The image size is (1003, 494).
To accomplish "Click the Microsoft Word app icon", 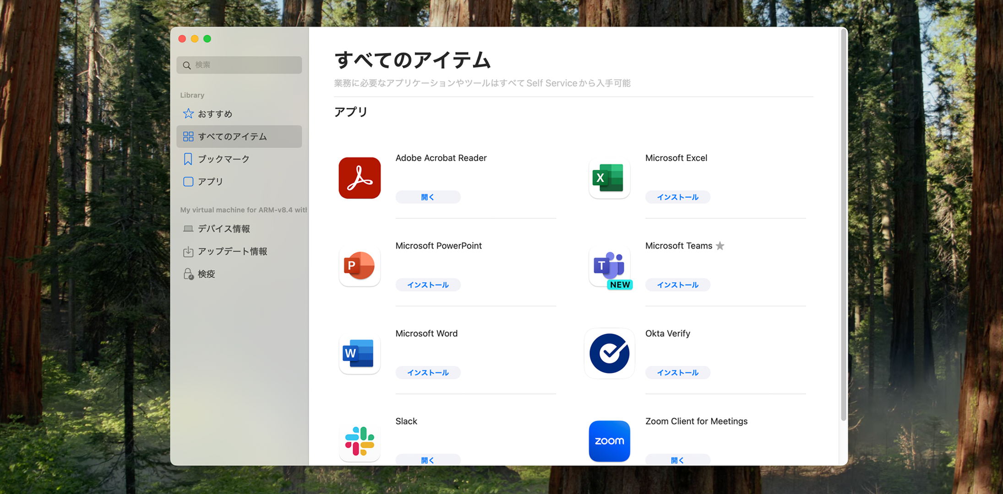I will coord(360,354).
